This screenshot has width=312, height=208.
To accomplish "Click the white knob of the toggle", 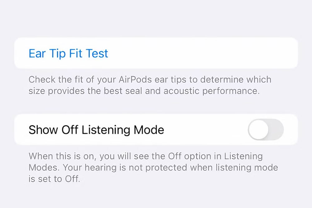I will (258, 130).
